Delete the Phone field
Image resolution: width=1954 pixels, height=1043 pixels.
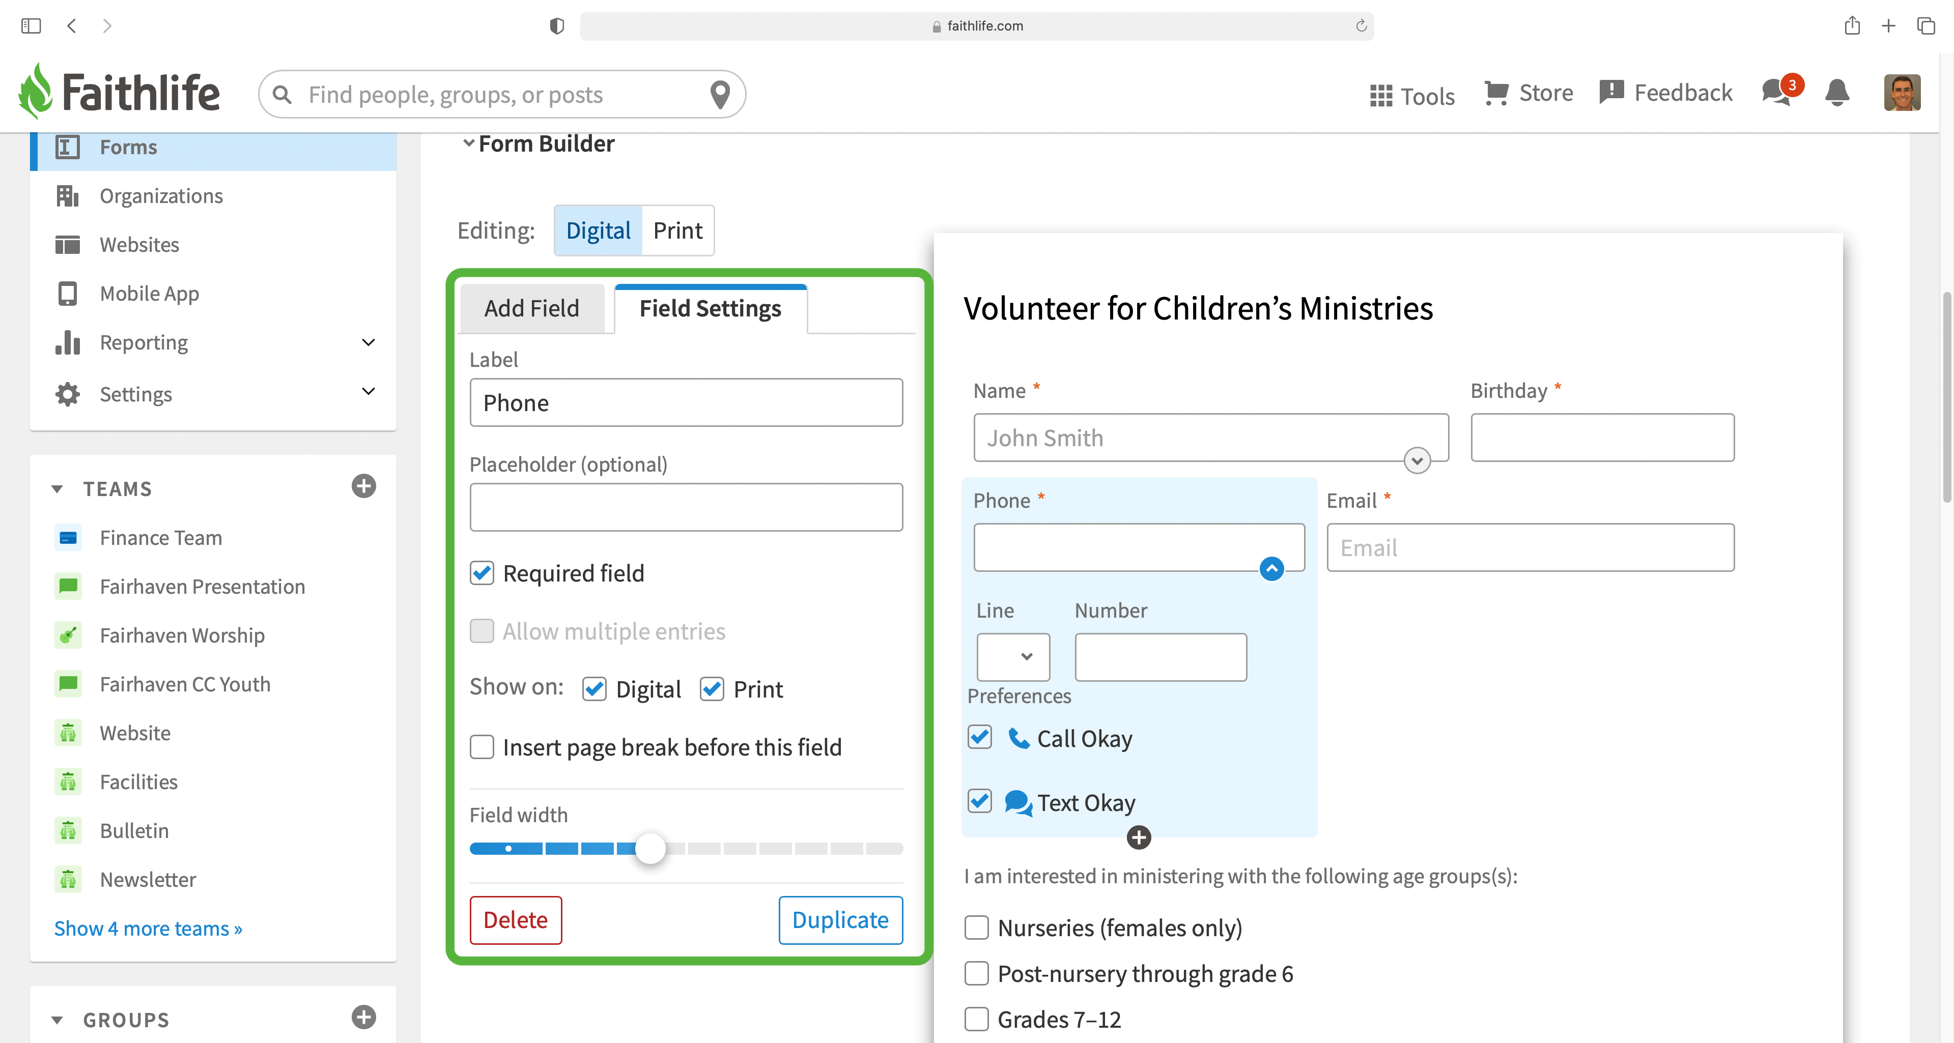515,919
